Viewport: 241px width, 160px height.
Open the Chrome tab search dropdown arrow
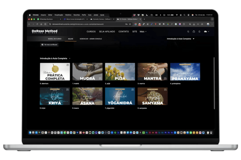[212, 19]
